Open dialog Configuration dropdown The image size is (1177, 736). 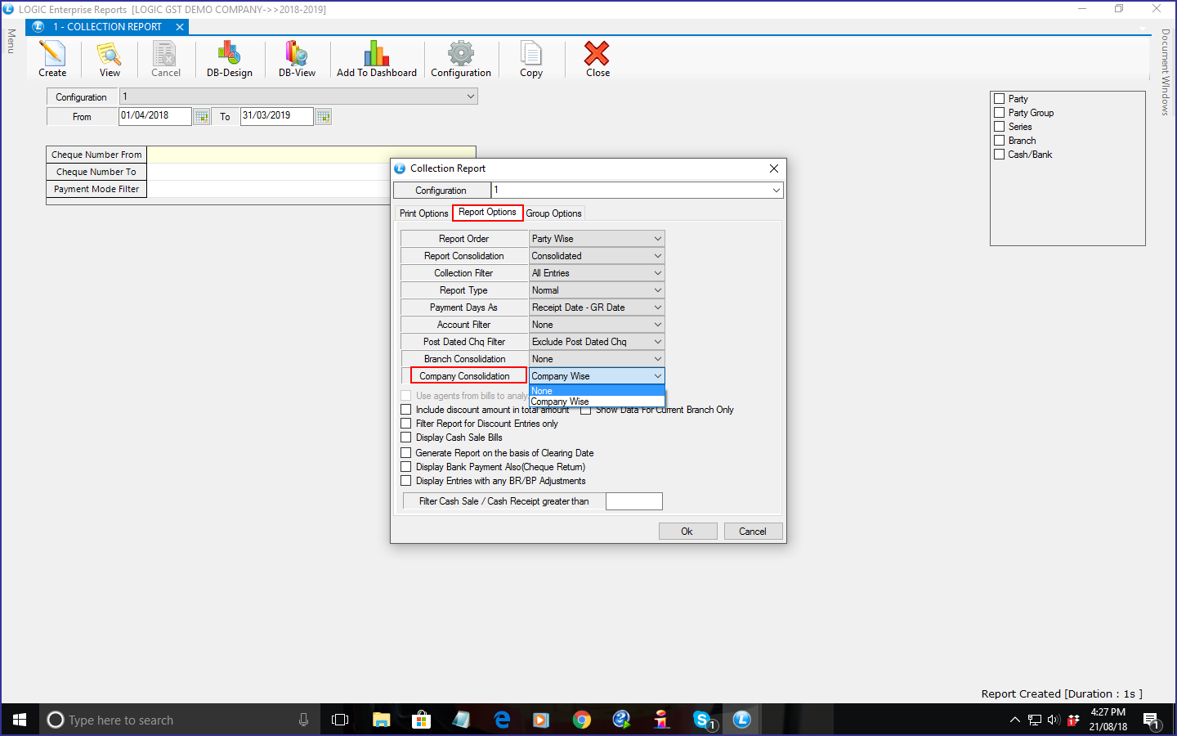[x=637, y=191]
